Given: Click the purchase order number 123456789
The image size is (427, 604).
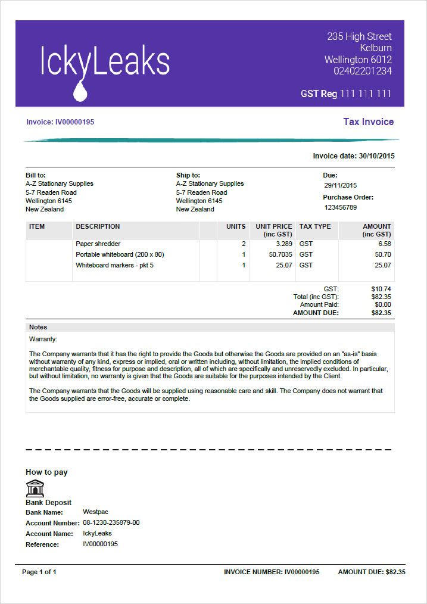Looking at the screenshot, I should pos(341,208).
